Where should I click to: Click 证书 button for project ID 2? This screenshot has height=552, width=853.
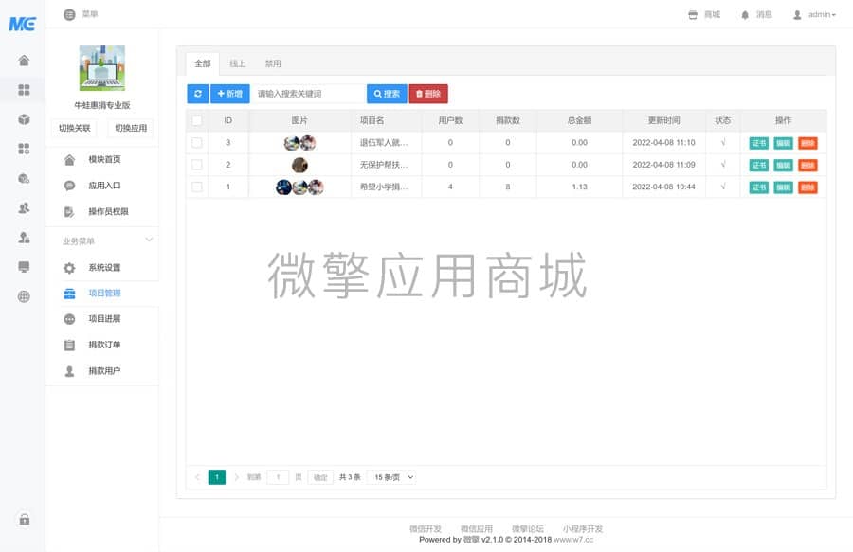pyautogui.click(x=759, y=165)
